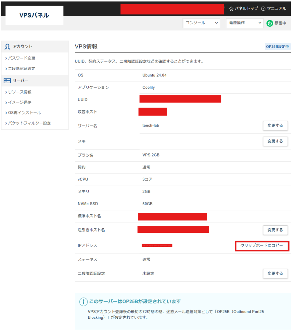Open リソース情報 in sidebar
This screenshot has width=294, height=333.
[x=20, y=92]
